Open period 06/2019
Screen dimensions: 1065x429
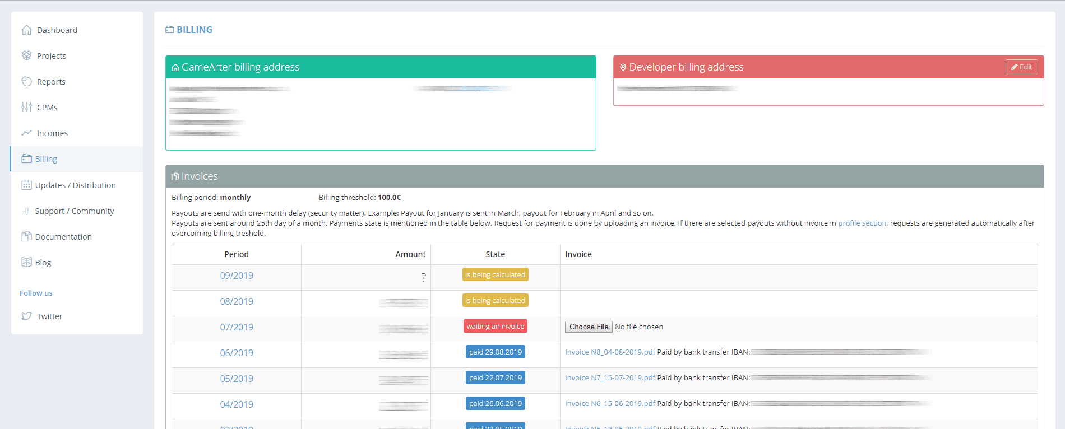click(x=237, y=353)
